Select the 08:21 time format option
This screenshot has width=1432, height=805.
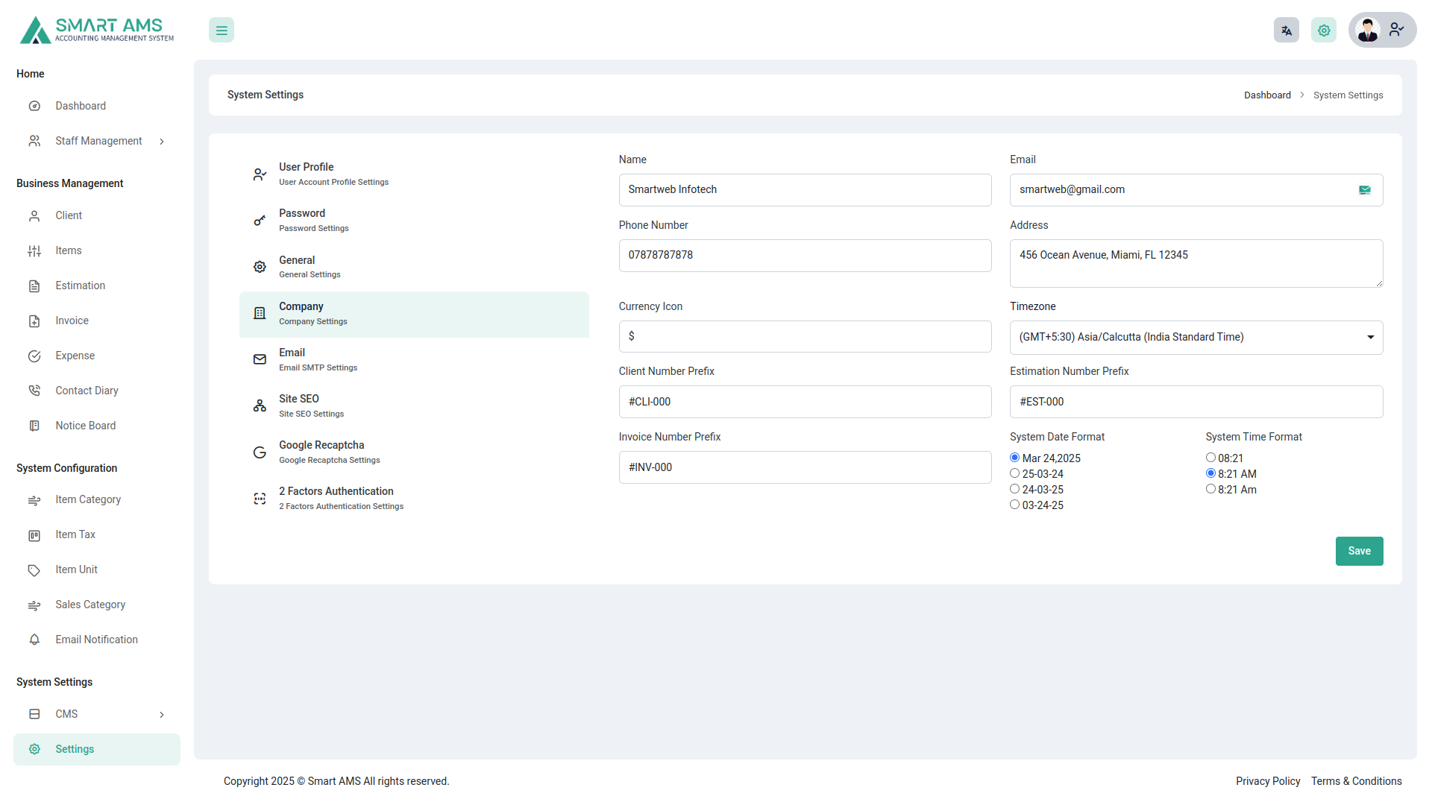[1210, 458]
